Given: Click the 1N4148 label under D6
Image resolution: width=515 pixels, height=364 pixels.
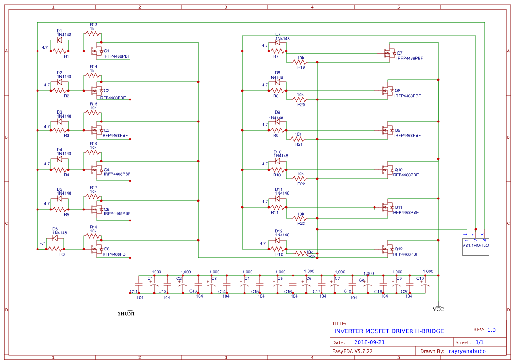Looking at the screenshot, I should point(60,233).
